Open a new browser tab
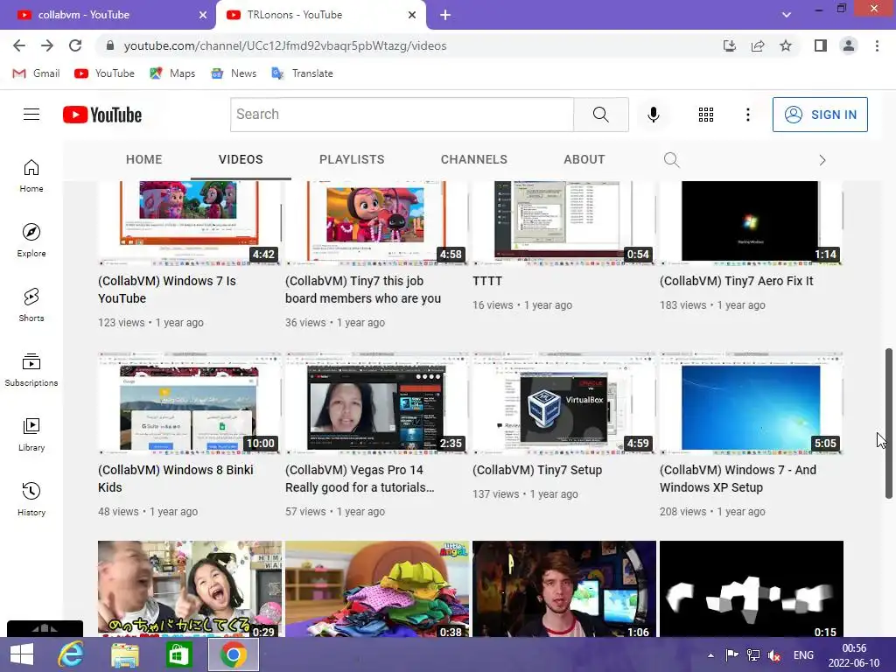 pos(445,15)
